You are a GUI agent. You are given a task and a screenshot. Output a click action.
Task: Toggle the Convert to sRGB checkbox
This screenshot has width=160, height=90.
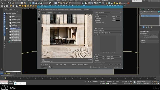(x=95, y=29)
